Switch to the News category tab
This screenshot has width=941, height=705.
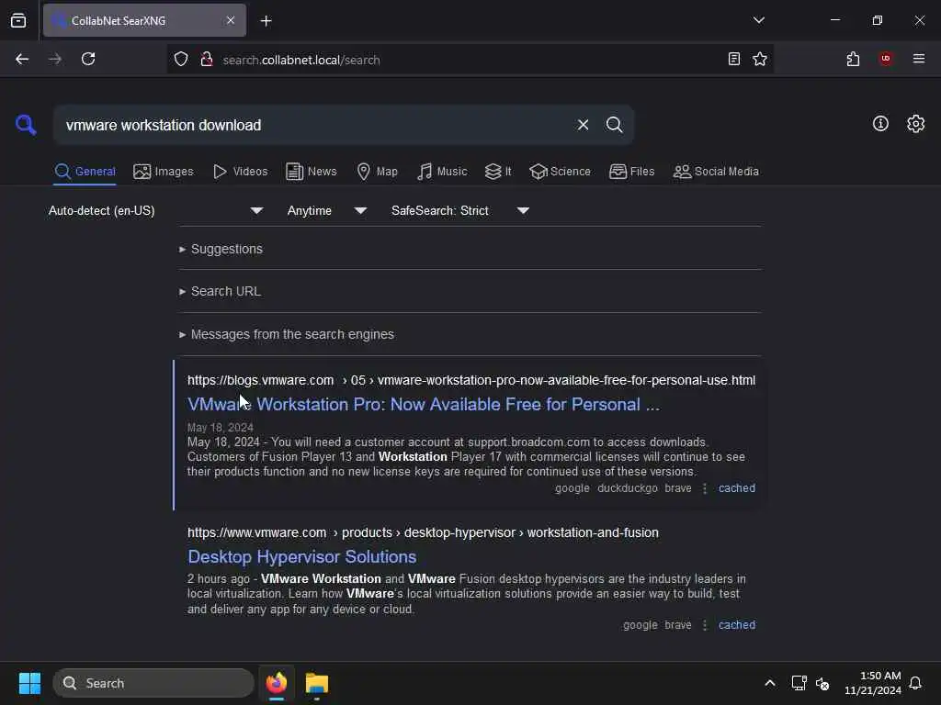pos(312,172)
